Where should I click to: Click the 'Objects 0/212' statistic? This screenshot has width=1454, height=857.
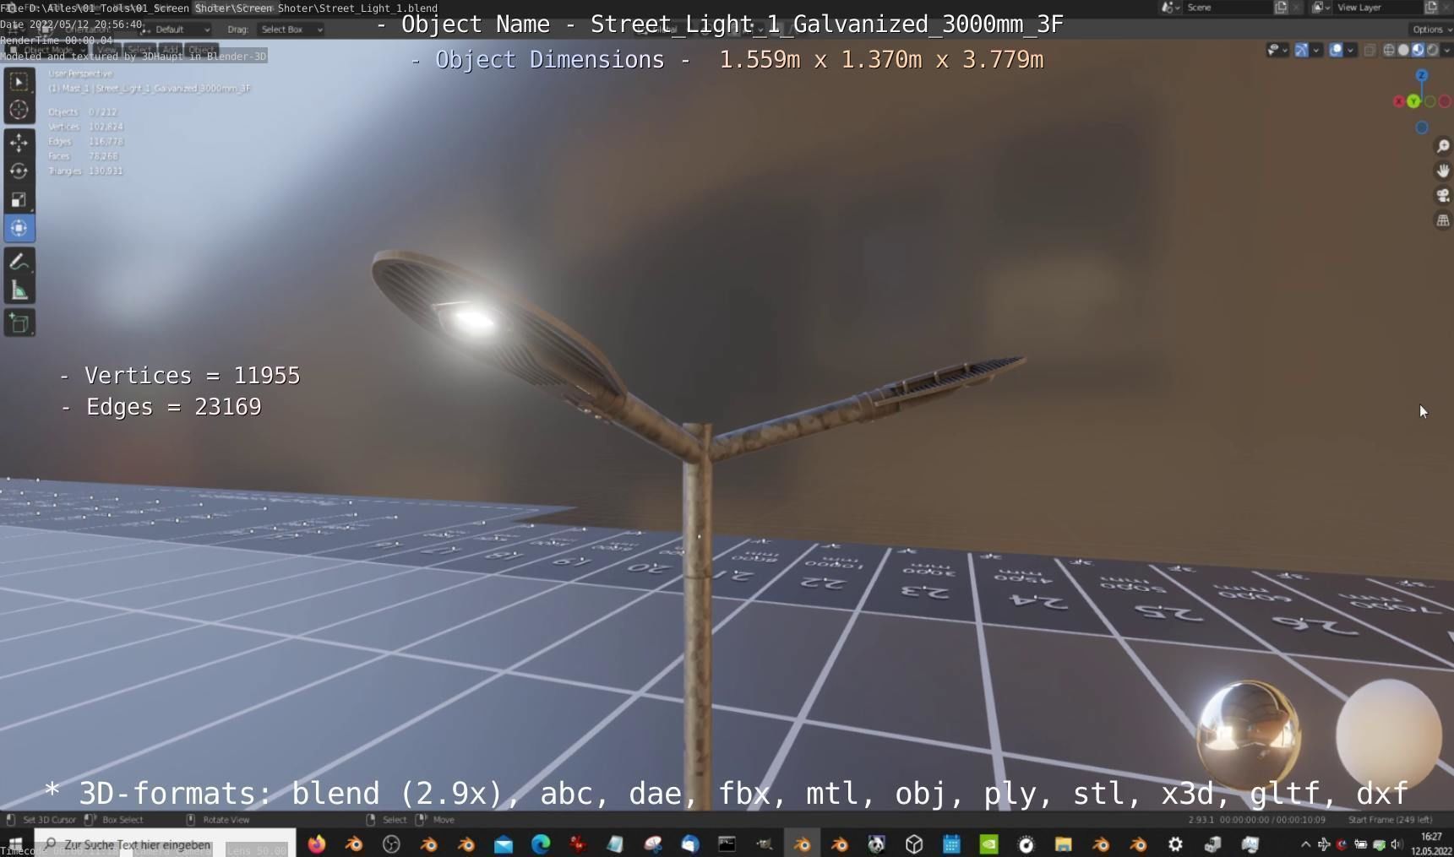click(x=83, y=111)
